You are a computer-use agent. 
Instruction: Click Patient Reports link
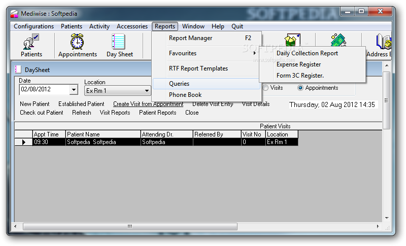158,113
